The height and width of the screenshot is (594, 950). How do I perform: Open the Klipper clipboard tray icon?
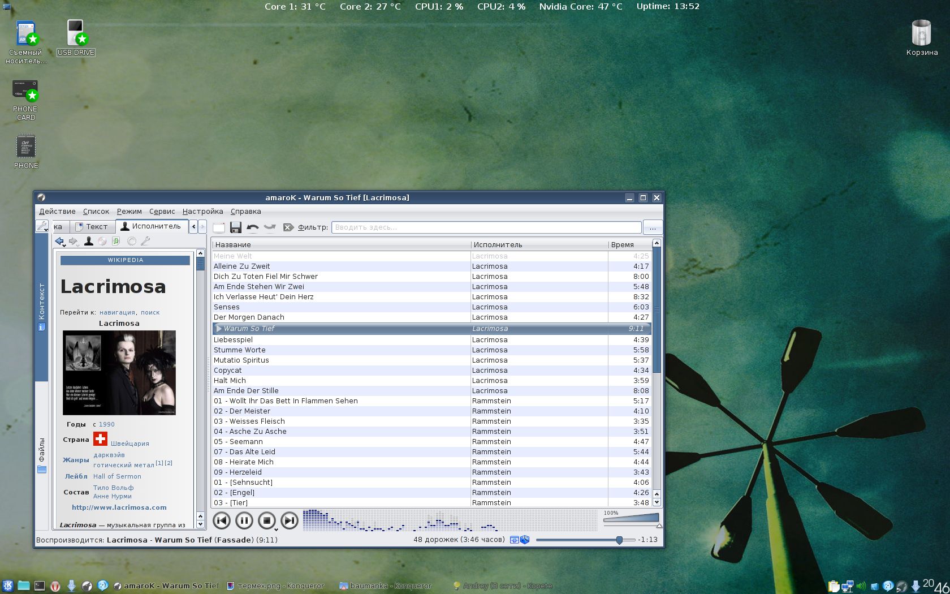(834, 587)
